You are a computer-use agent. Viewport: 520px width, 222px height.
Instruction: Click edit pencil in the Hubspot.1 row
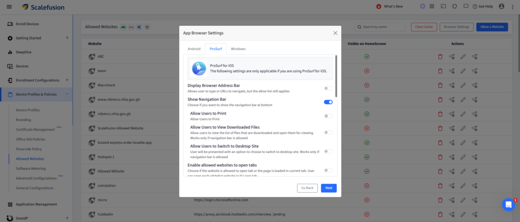point(463,157)
